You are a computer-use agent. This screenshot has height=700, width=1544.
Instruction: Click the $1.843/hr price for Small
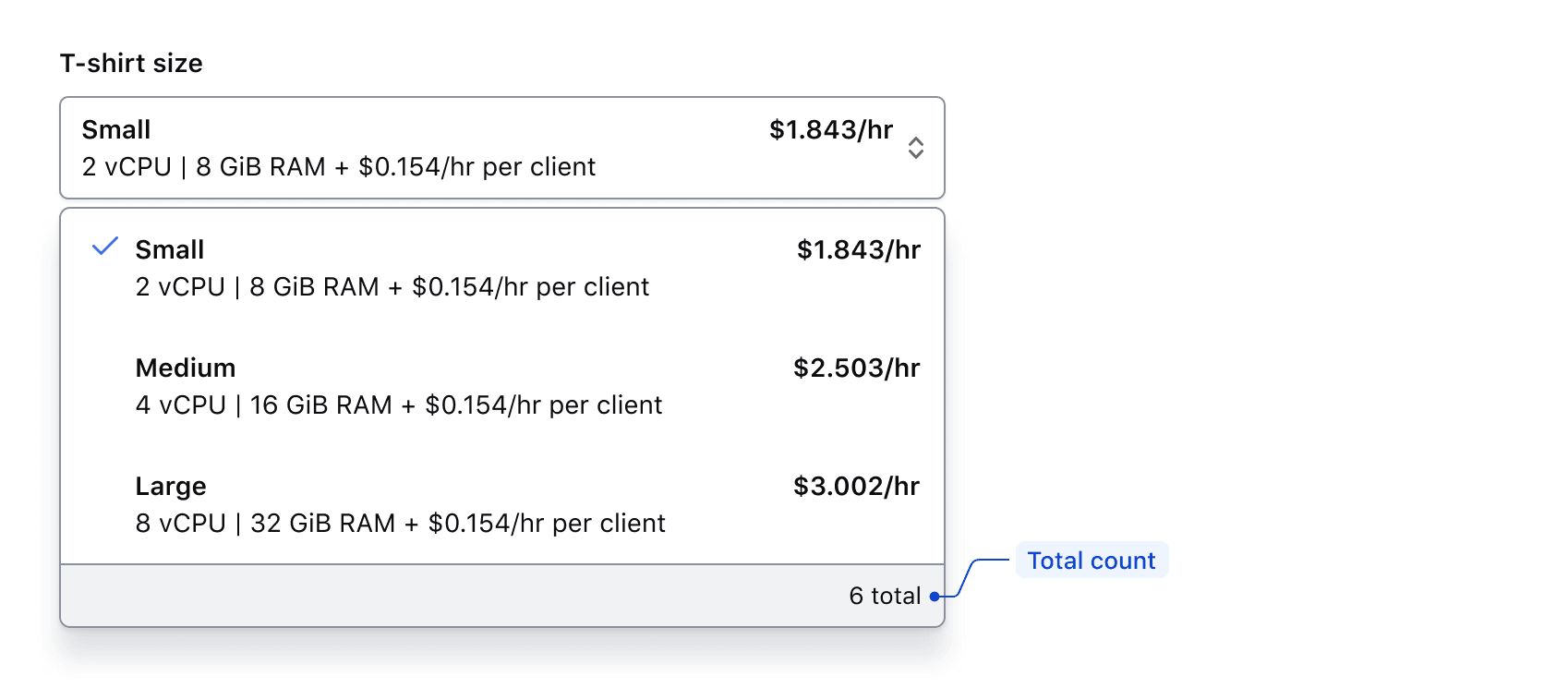coord(857,249)
